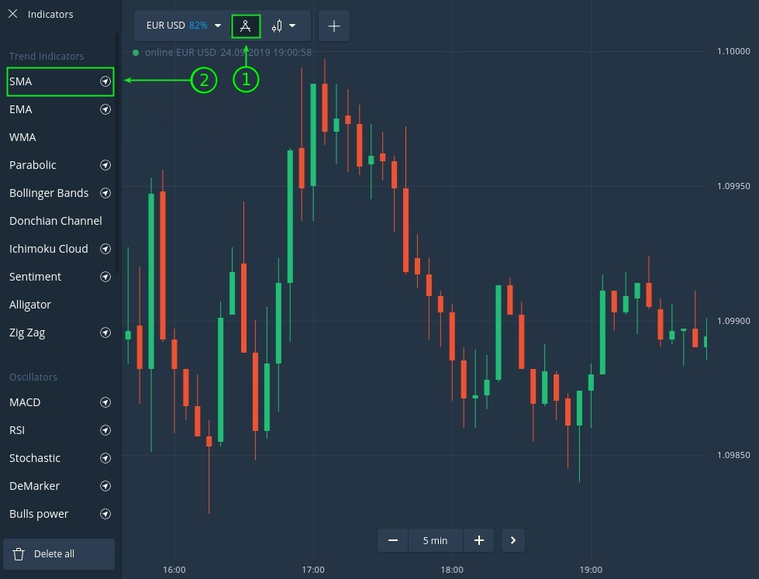Open the info icon next to Parabolic
759x579 pixels.
coord(105,165)
